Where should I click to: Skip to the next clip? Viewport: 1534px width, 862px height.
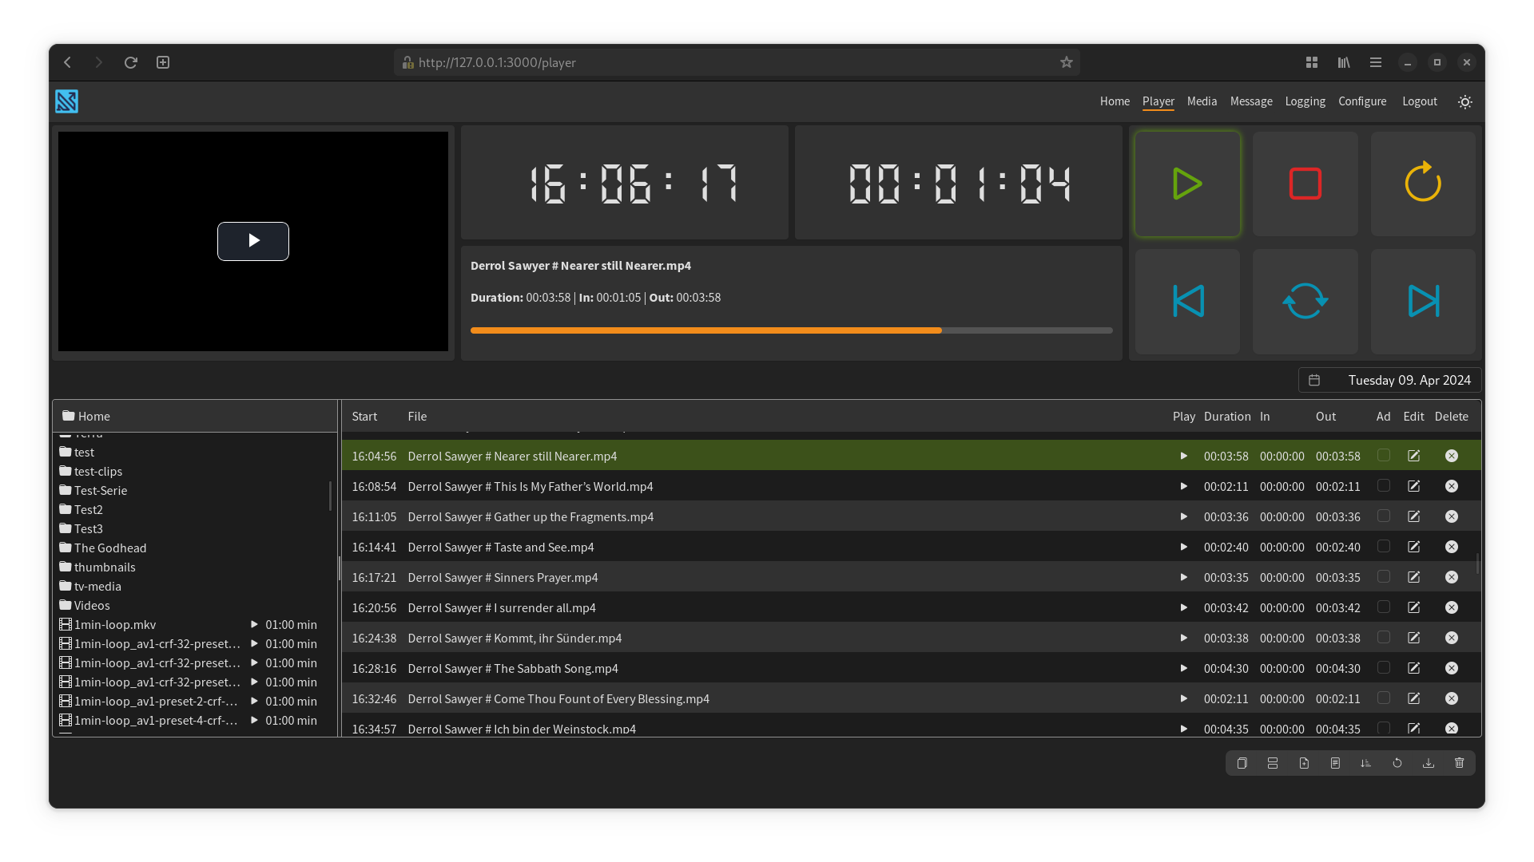1423,302
